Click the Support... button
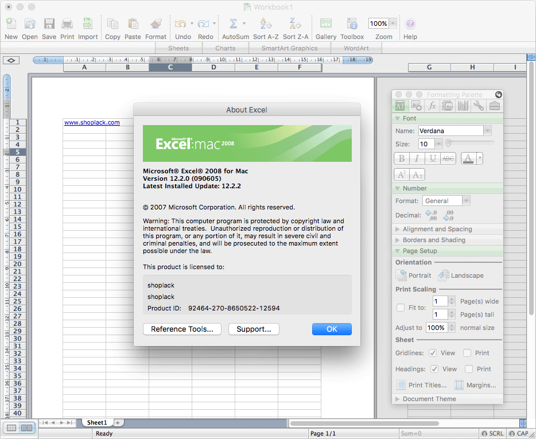Screen dimensions: 536x439 pos(254,329)
